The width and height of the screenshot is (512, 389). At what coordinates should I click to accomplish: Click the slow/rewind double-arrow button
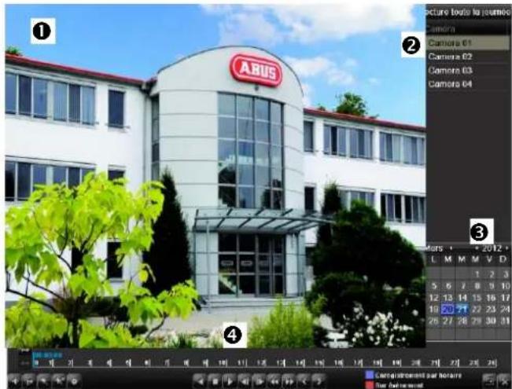274,381
